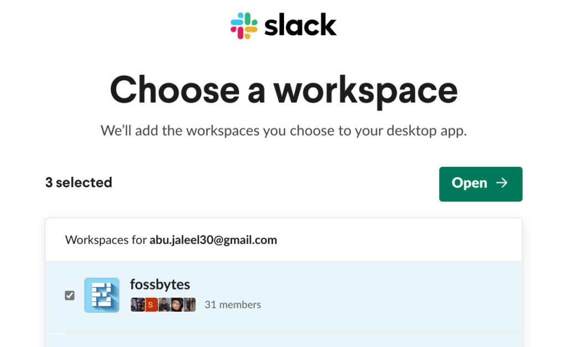Uncheck the fossbytes workspace checkbox
567x347 pixels.
[x=70, y=296]
